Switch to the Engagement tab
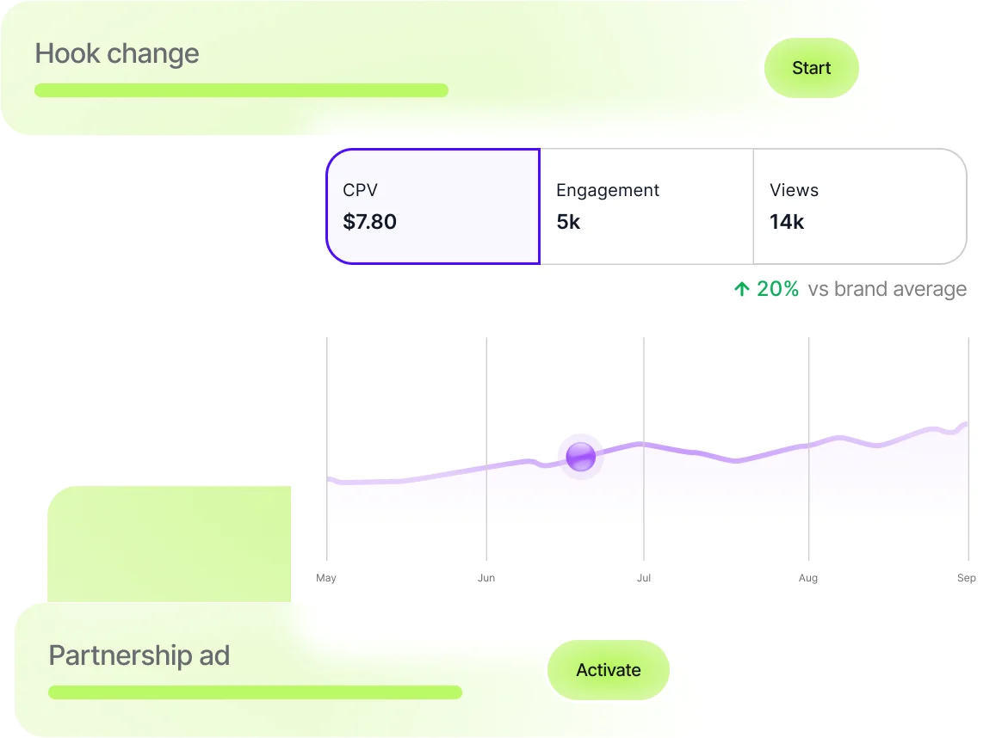The height and width of the screenshot is (738, 1002). tap(646, 206)
